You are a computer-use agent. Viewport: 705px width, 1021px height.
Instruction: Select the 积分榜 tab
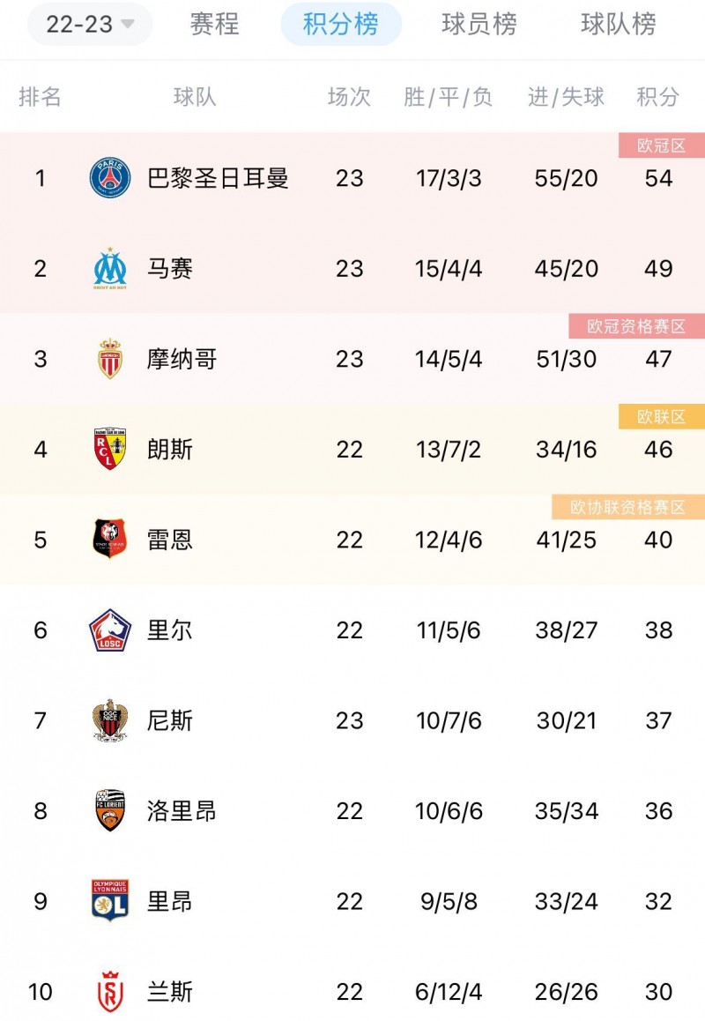click(x=340, y=24)
